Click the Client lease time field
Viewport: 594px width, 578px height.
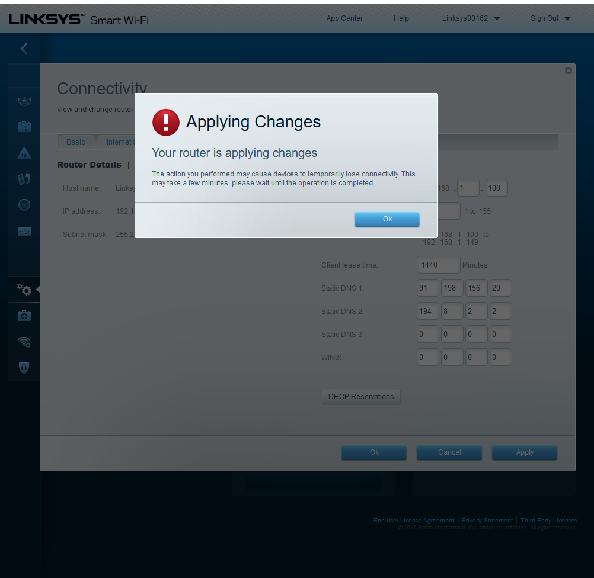(438, 265)
